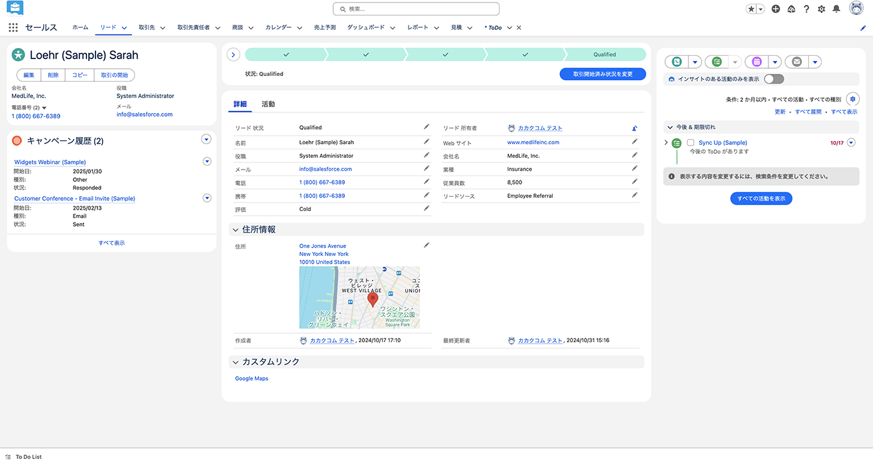Image resolution: width=873 pixels, height=465 pixels.
Task: Edit the メール field pencil
Action: coord(427,169)
